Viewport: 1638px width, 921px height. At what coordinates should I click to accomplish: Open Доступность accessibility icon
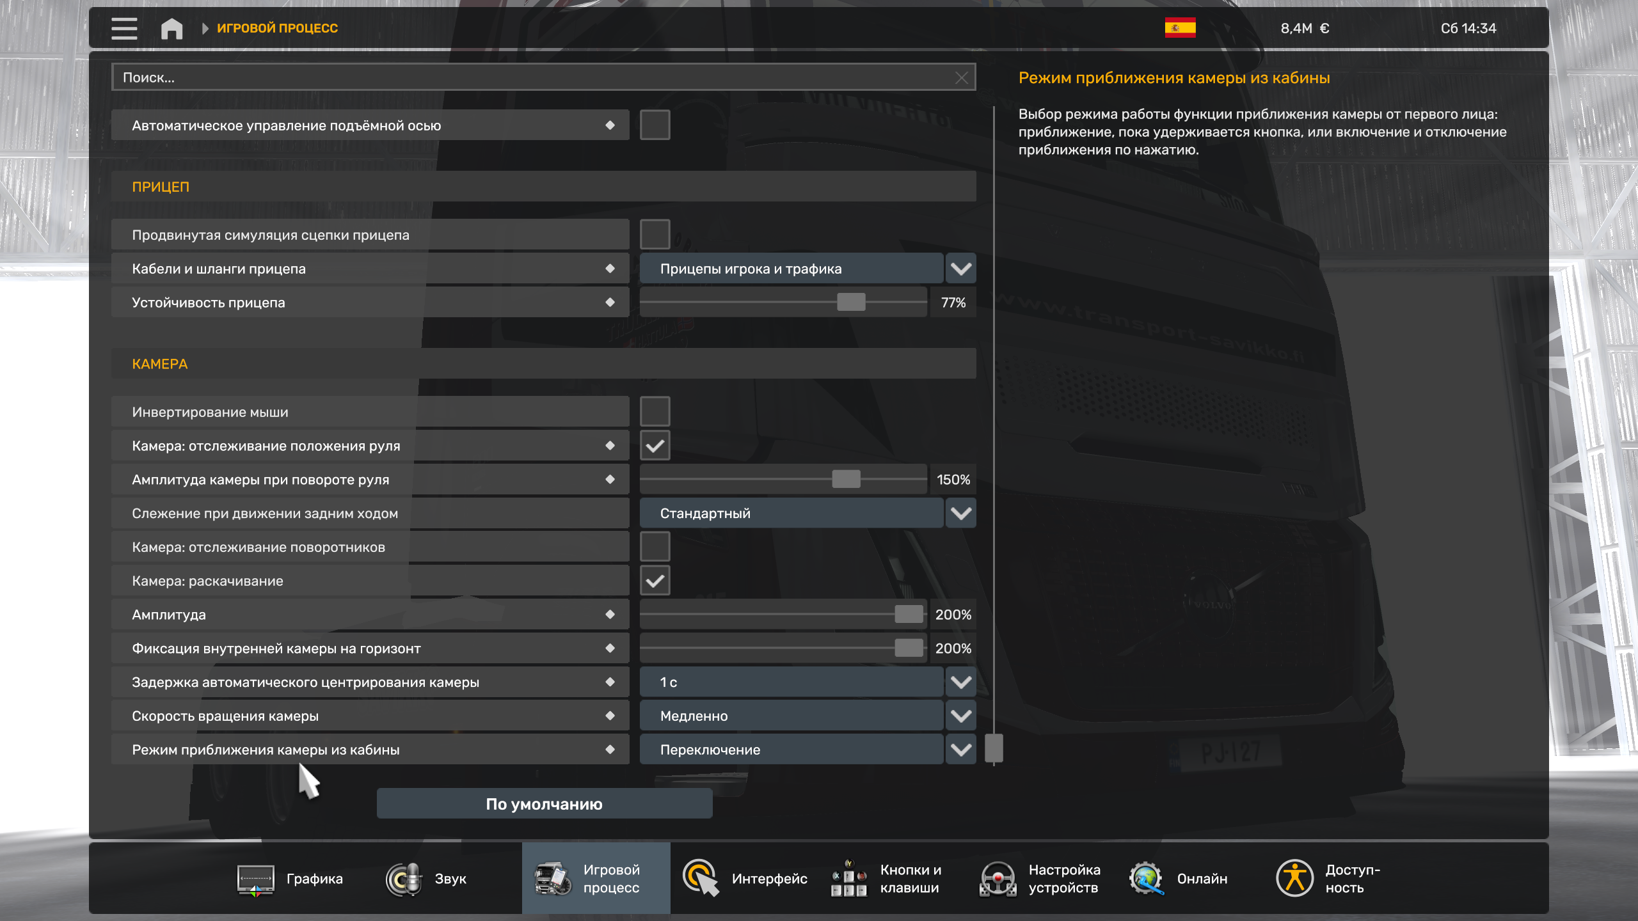coord(1294,878)
